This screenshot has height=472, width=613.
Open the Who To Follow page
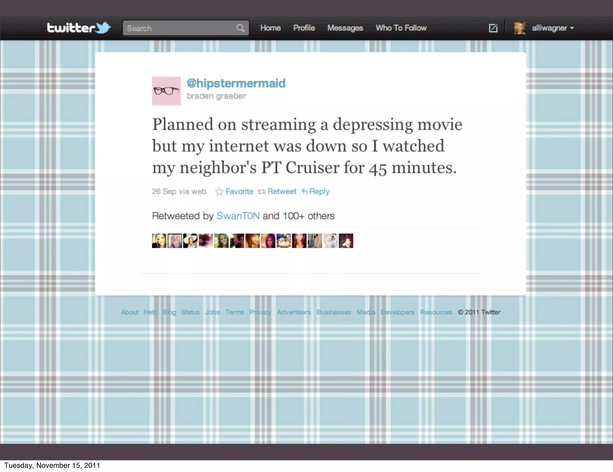pos(401,28)
